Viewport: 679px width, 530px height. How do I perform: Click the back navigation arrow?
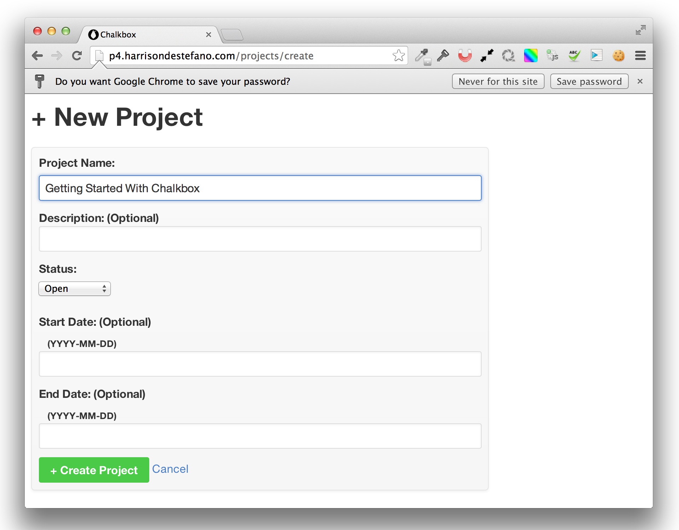[x=37, y=55]
